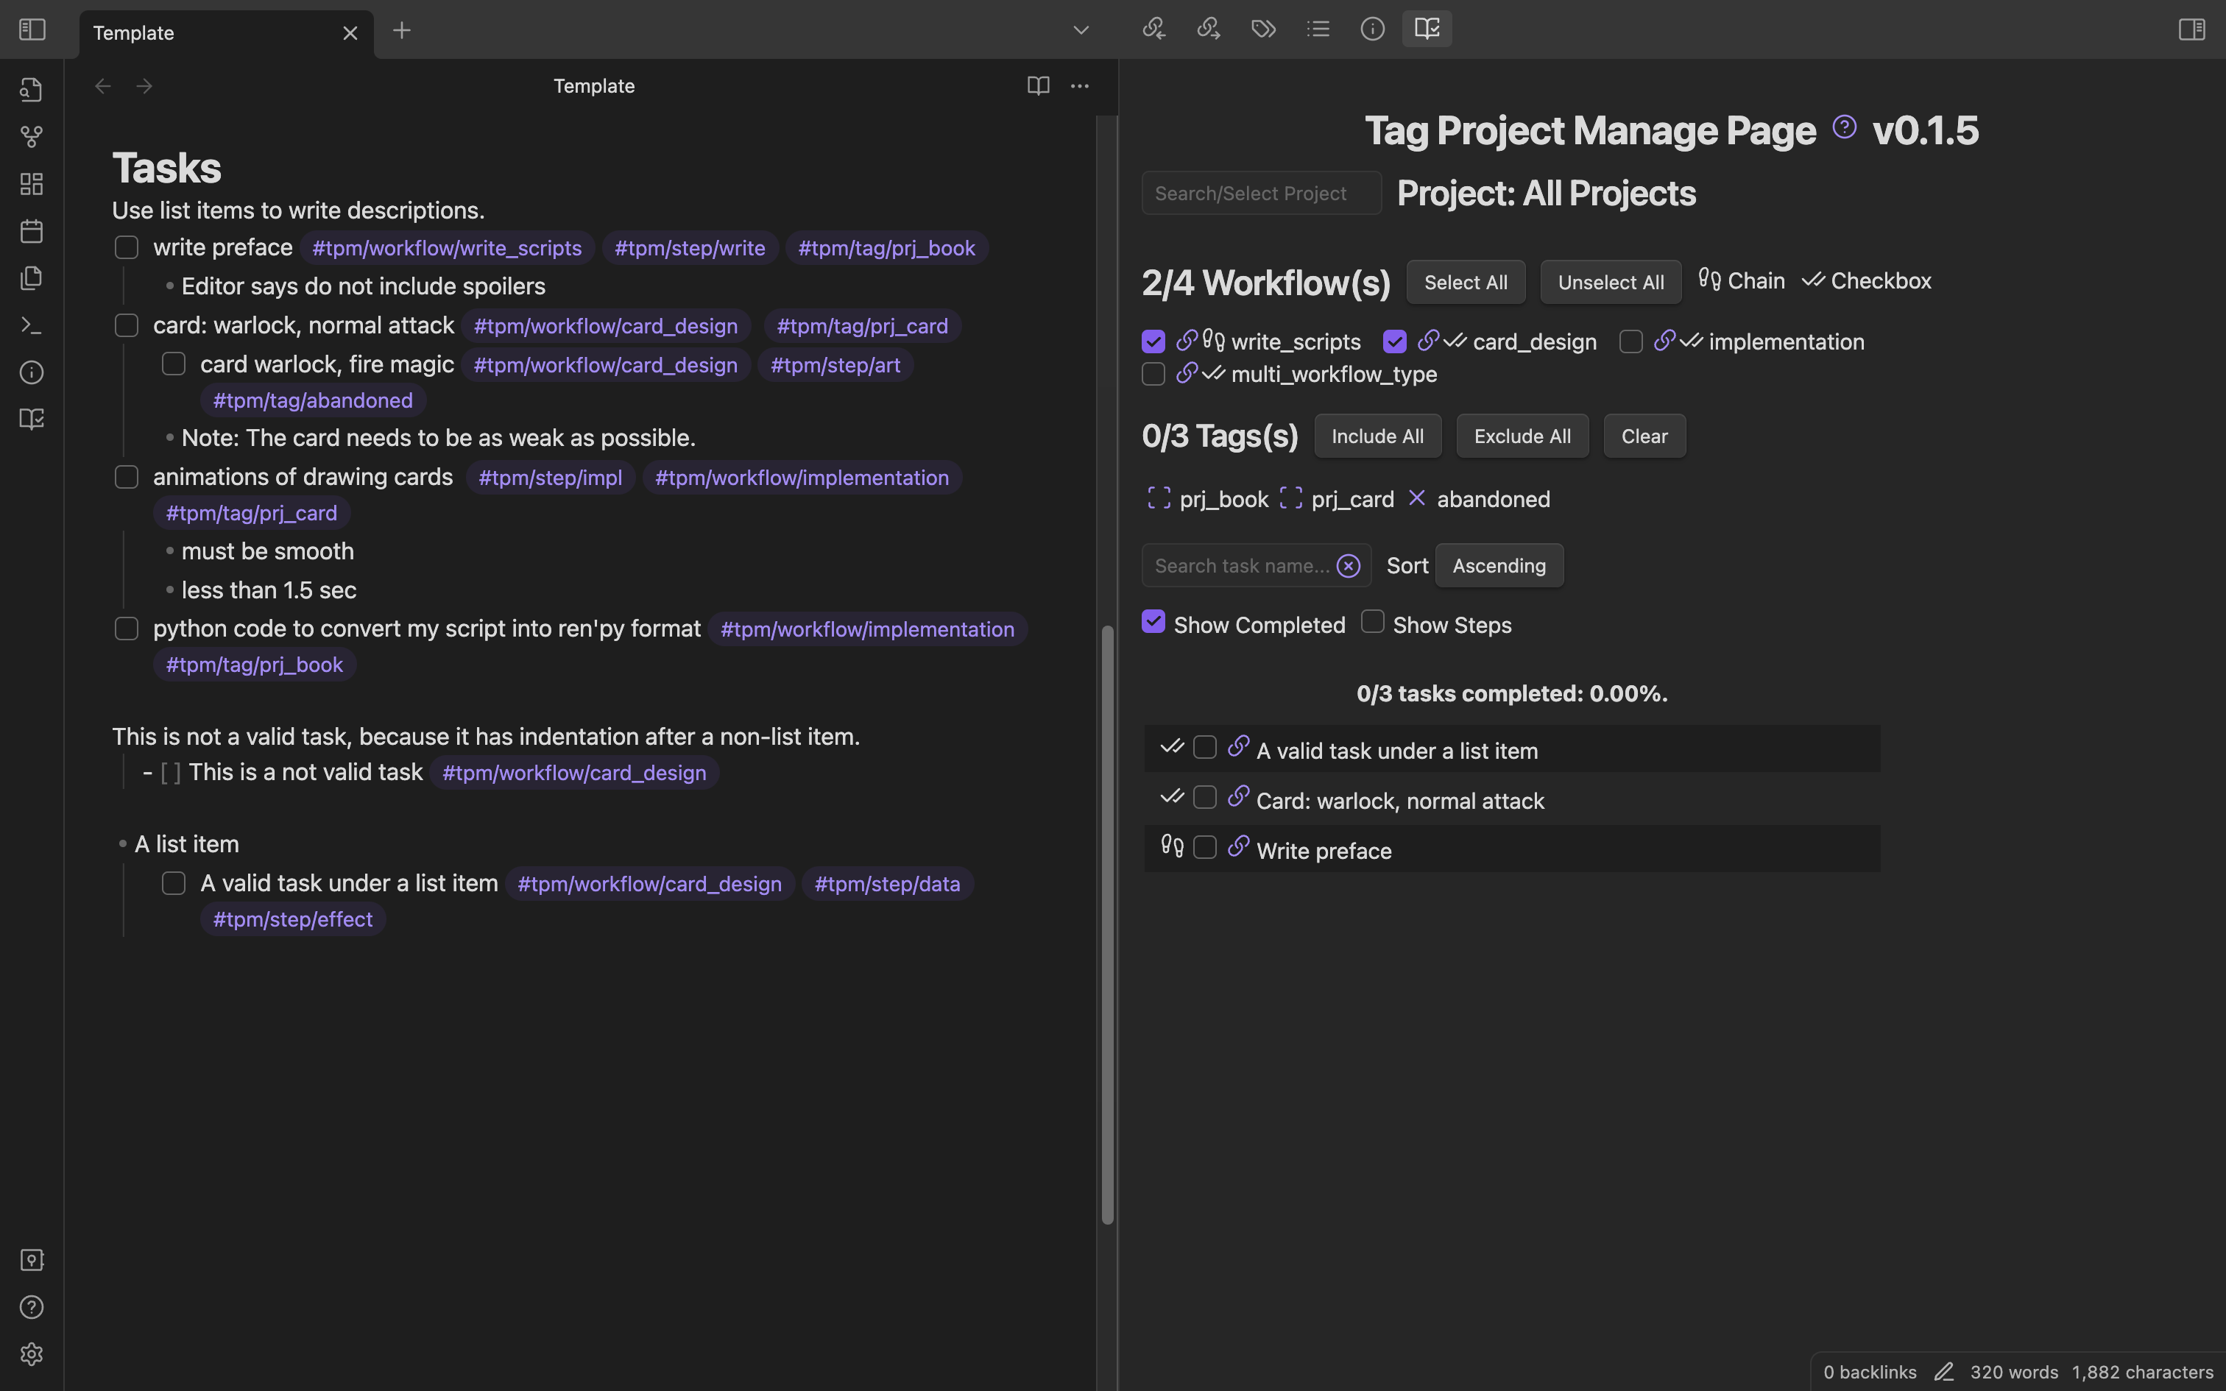Switch to reading view book icon
Viewport: 2226px width, 1391px height.
point(1038,87)
